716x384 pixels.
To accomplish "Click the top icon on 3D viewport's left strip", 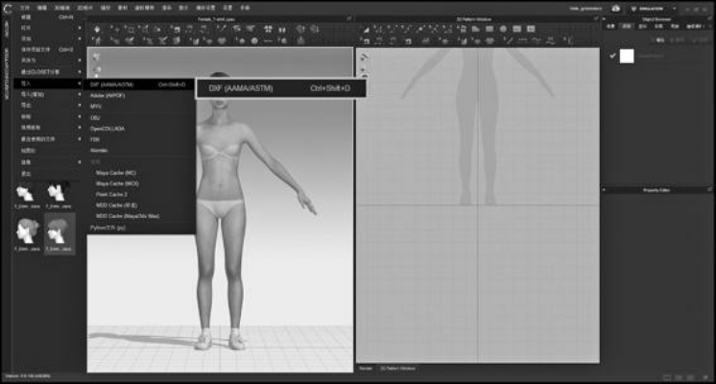I will 95,58.
